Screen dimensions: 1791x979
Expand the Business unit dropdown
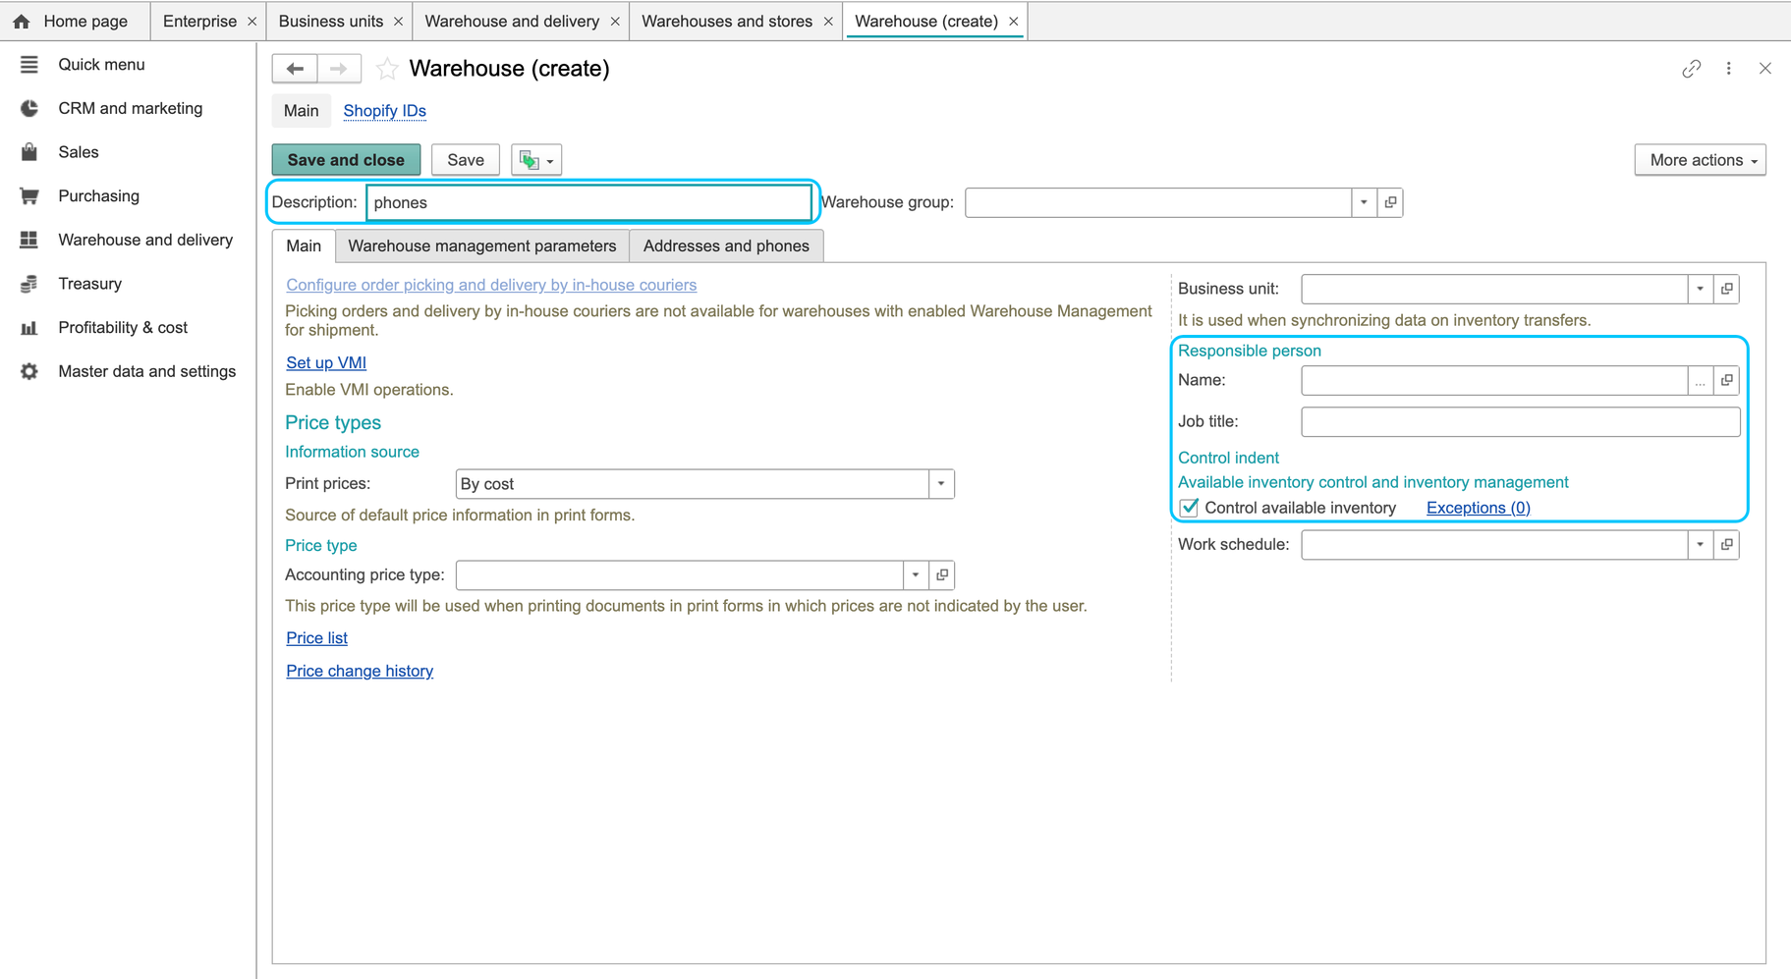(1701, 289)
